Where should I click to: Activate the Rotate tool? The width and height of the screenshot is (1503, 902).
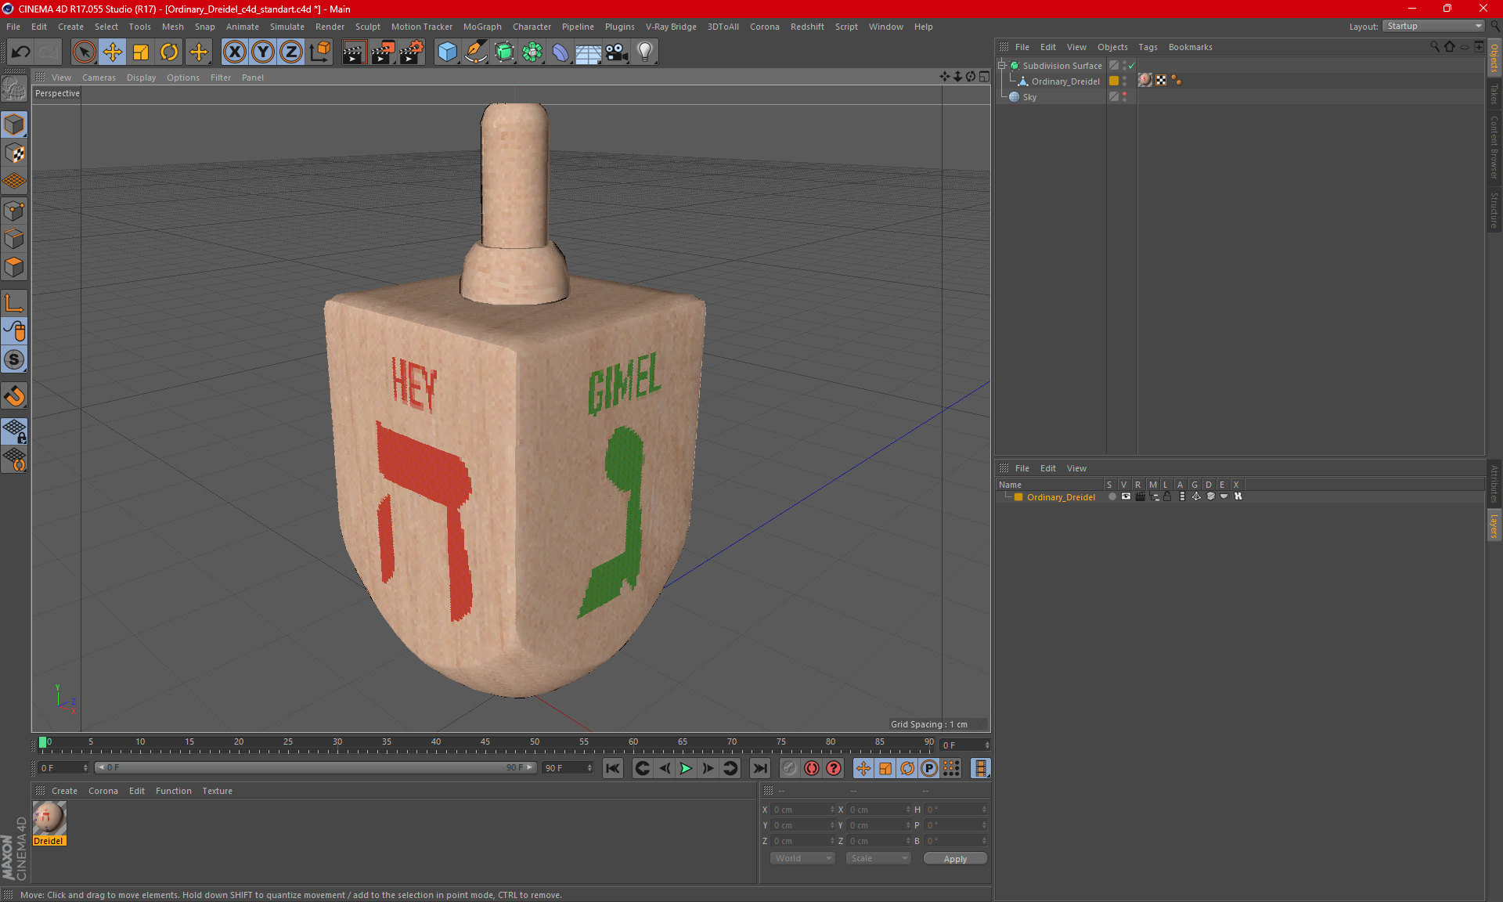(x=169, y=52)
